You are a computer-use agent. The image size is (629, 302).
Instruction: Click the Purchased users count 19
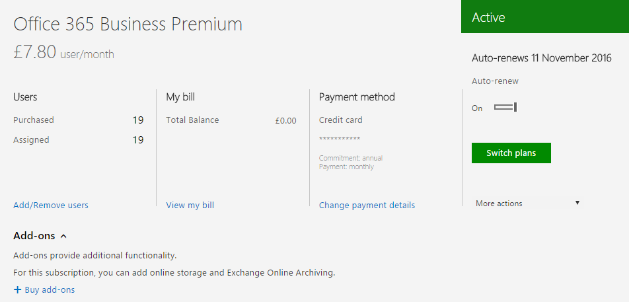(138, 120)
